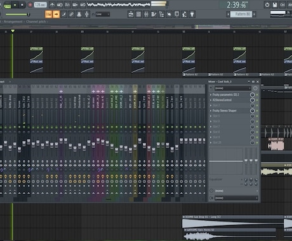Image resolution: width=292 pixels, height=241 pixels.
Task: Select the next pattern arrow
Action: click(x=255, y=14)
